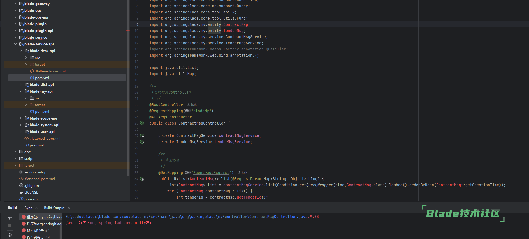Click the hammer rebuild icon in Build panel
The image size is (529, 239).
coord(10,219)
